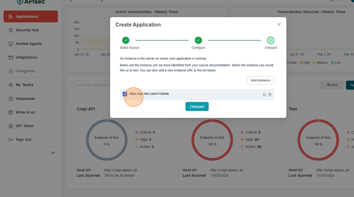Image resolution: width=354 pixels, height=197 pixels.
Task: Click the Configure completed step circle
Action: pos(198,40)
